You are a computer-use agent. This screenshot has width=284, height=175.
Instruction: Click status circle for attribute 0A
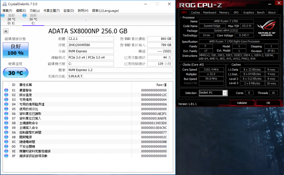[6, 132]
